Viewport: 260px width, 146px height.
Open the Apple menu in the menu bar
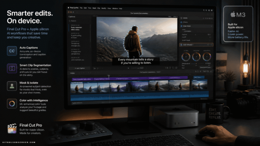[68, 8]
